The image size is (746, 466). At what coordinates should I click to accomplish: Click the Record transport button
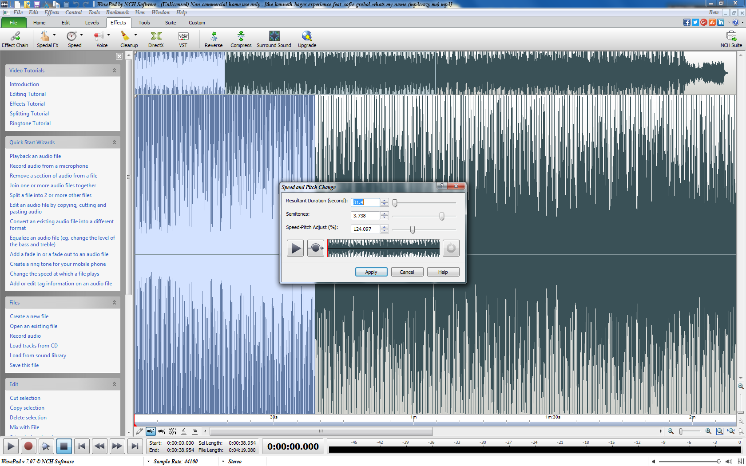(x=28, y=446)
